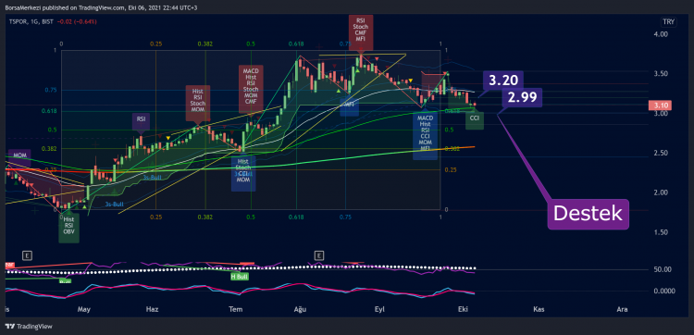Viewport: 694px width, 335px height.
Task: Click the 3.50 price axis label
Action: [660, 74]
